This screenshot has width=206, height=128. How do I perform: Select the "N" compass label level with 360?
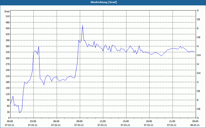[x=198, y=46]
